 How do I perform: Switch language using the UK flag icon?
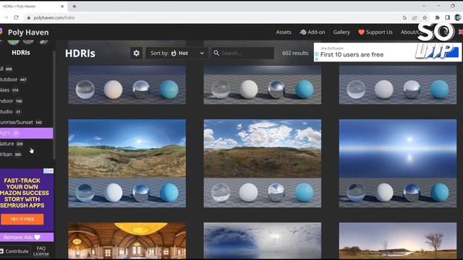(x=461, y=32)
